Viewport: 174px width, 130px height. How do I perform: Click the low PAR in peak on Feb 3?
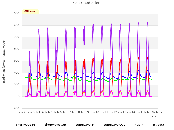30,51
